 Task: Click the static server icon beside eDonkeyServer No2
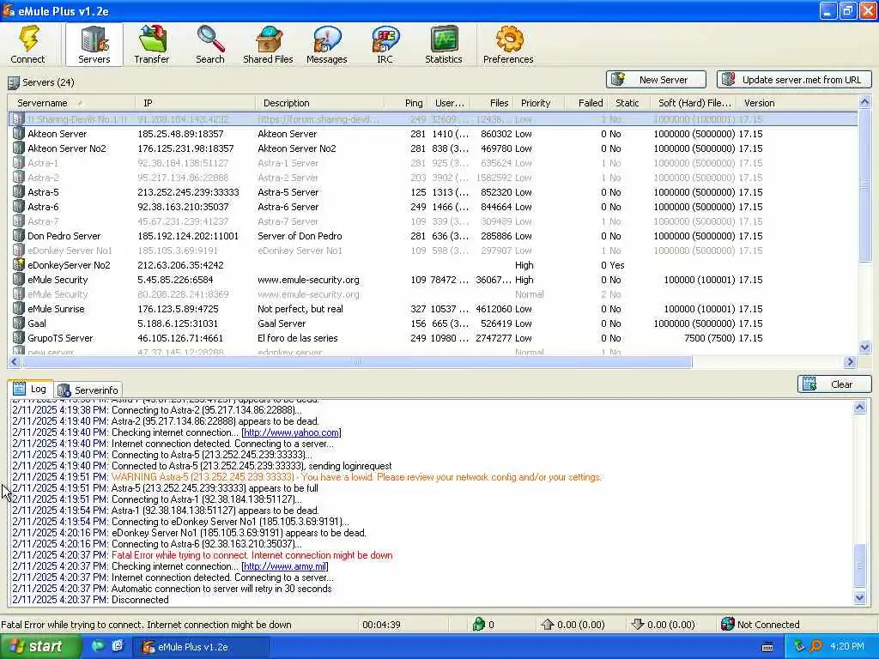point(19,264)
